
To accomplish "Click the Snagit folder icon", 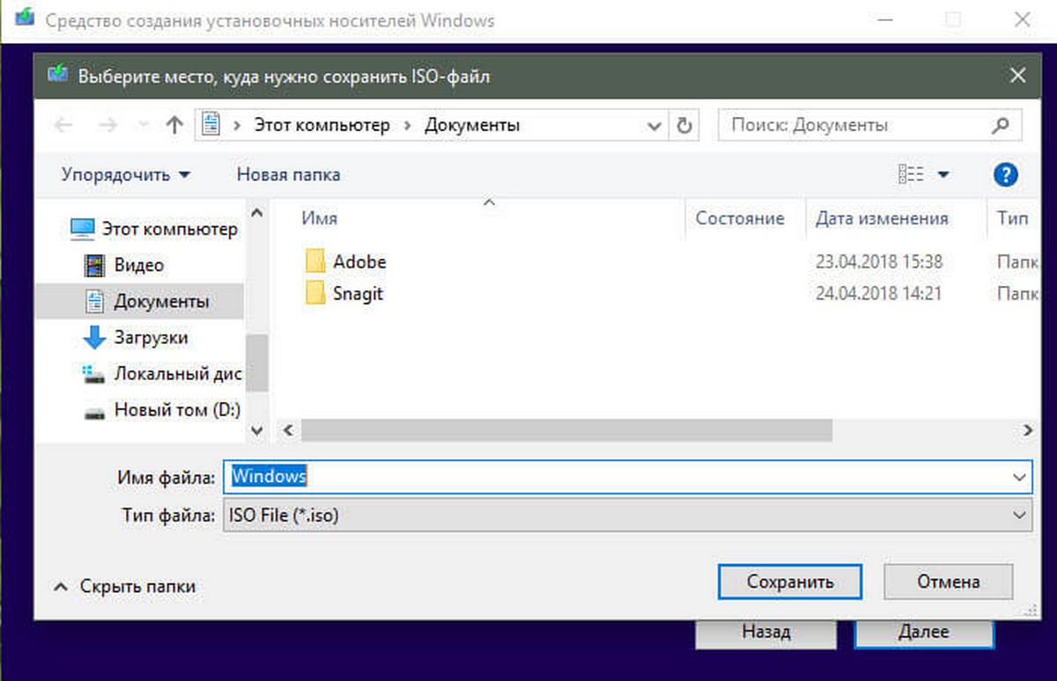I will [x=316, y=293].
